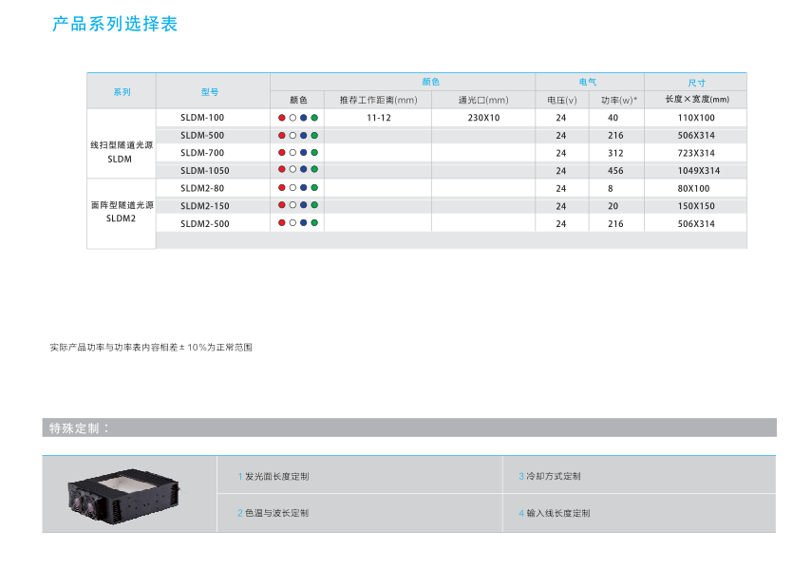811x569 pixels.
Task: Click the green dot in SLDM2-150 row
Action: (x=314, y=205)
